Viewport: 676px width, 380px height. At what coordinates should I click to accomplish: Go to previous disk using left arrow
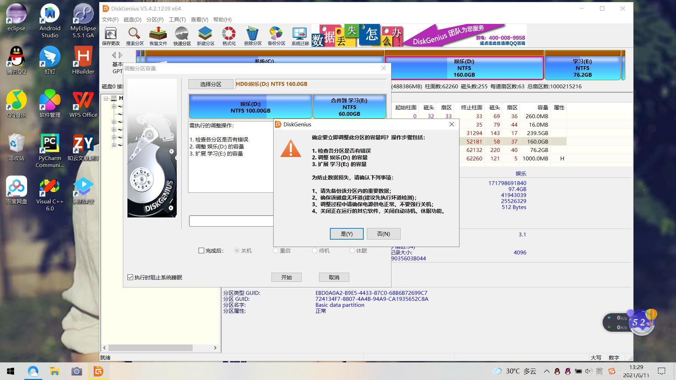tap(114, 55)
